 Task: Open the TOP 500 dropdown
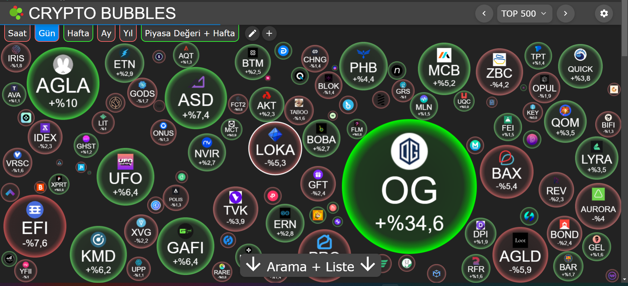[524, 13]
